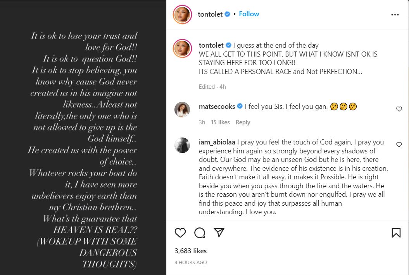View 15 likes on matsecooks comment
Screen dimensions: 409x275
(220, 122)
